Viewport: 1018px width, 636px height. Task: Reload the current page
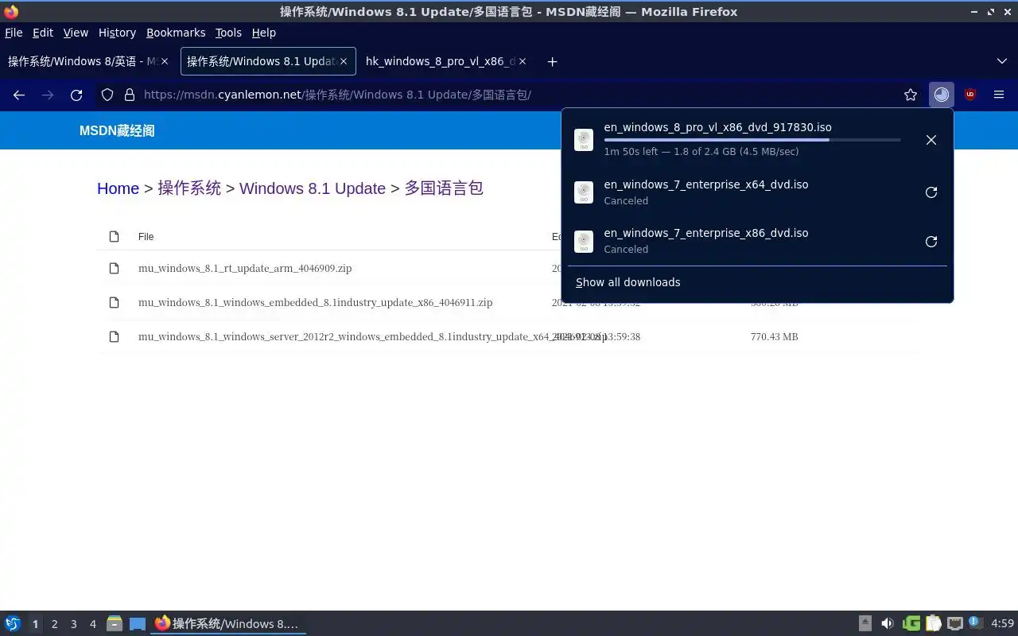click(x=76, y=95)
